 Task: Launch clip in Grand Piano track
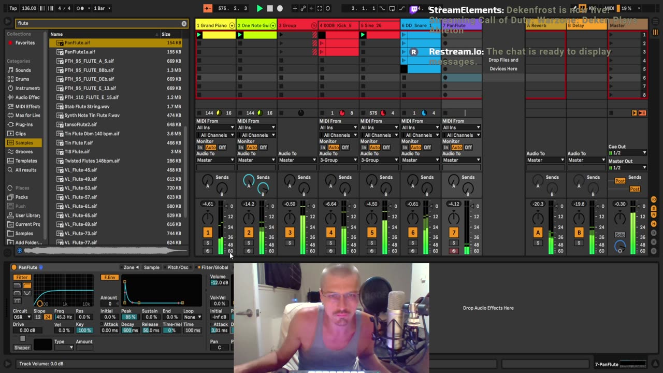pos(199,35)
